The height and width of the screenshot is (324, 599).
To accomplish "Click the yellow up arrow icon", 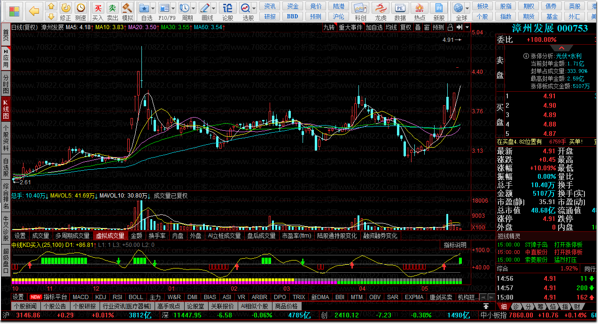I will (52, 6).
